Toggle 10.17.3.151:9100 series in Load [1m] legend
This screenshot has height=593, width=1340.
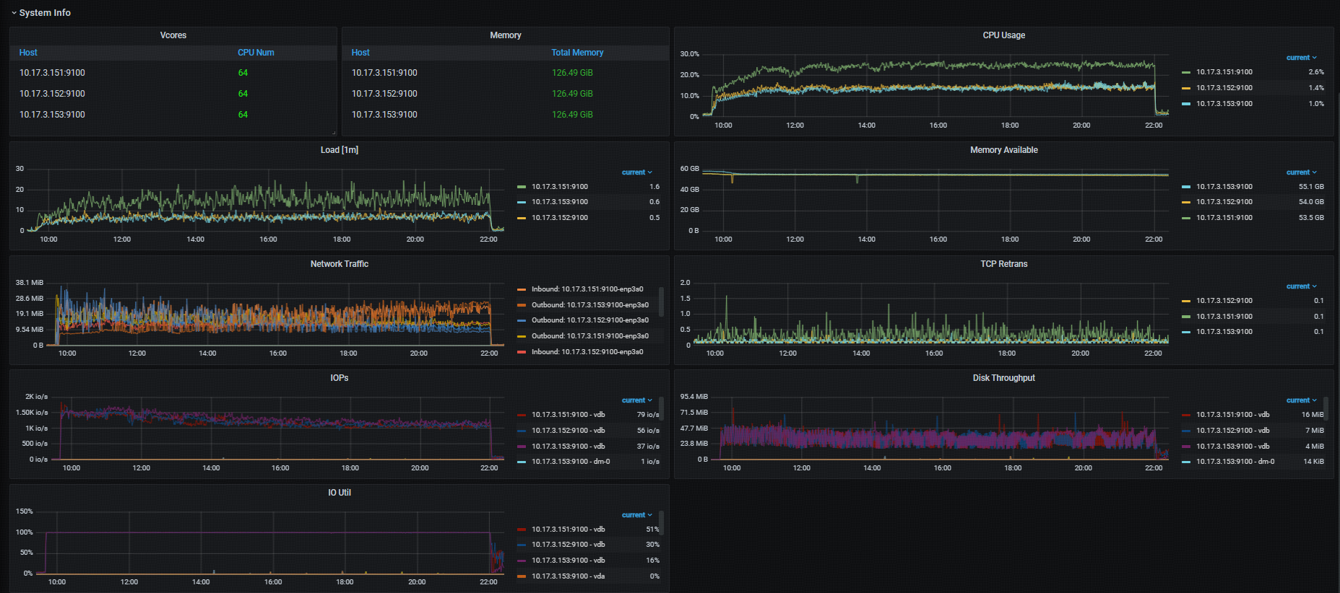click(x=560, y=187)
